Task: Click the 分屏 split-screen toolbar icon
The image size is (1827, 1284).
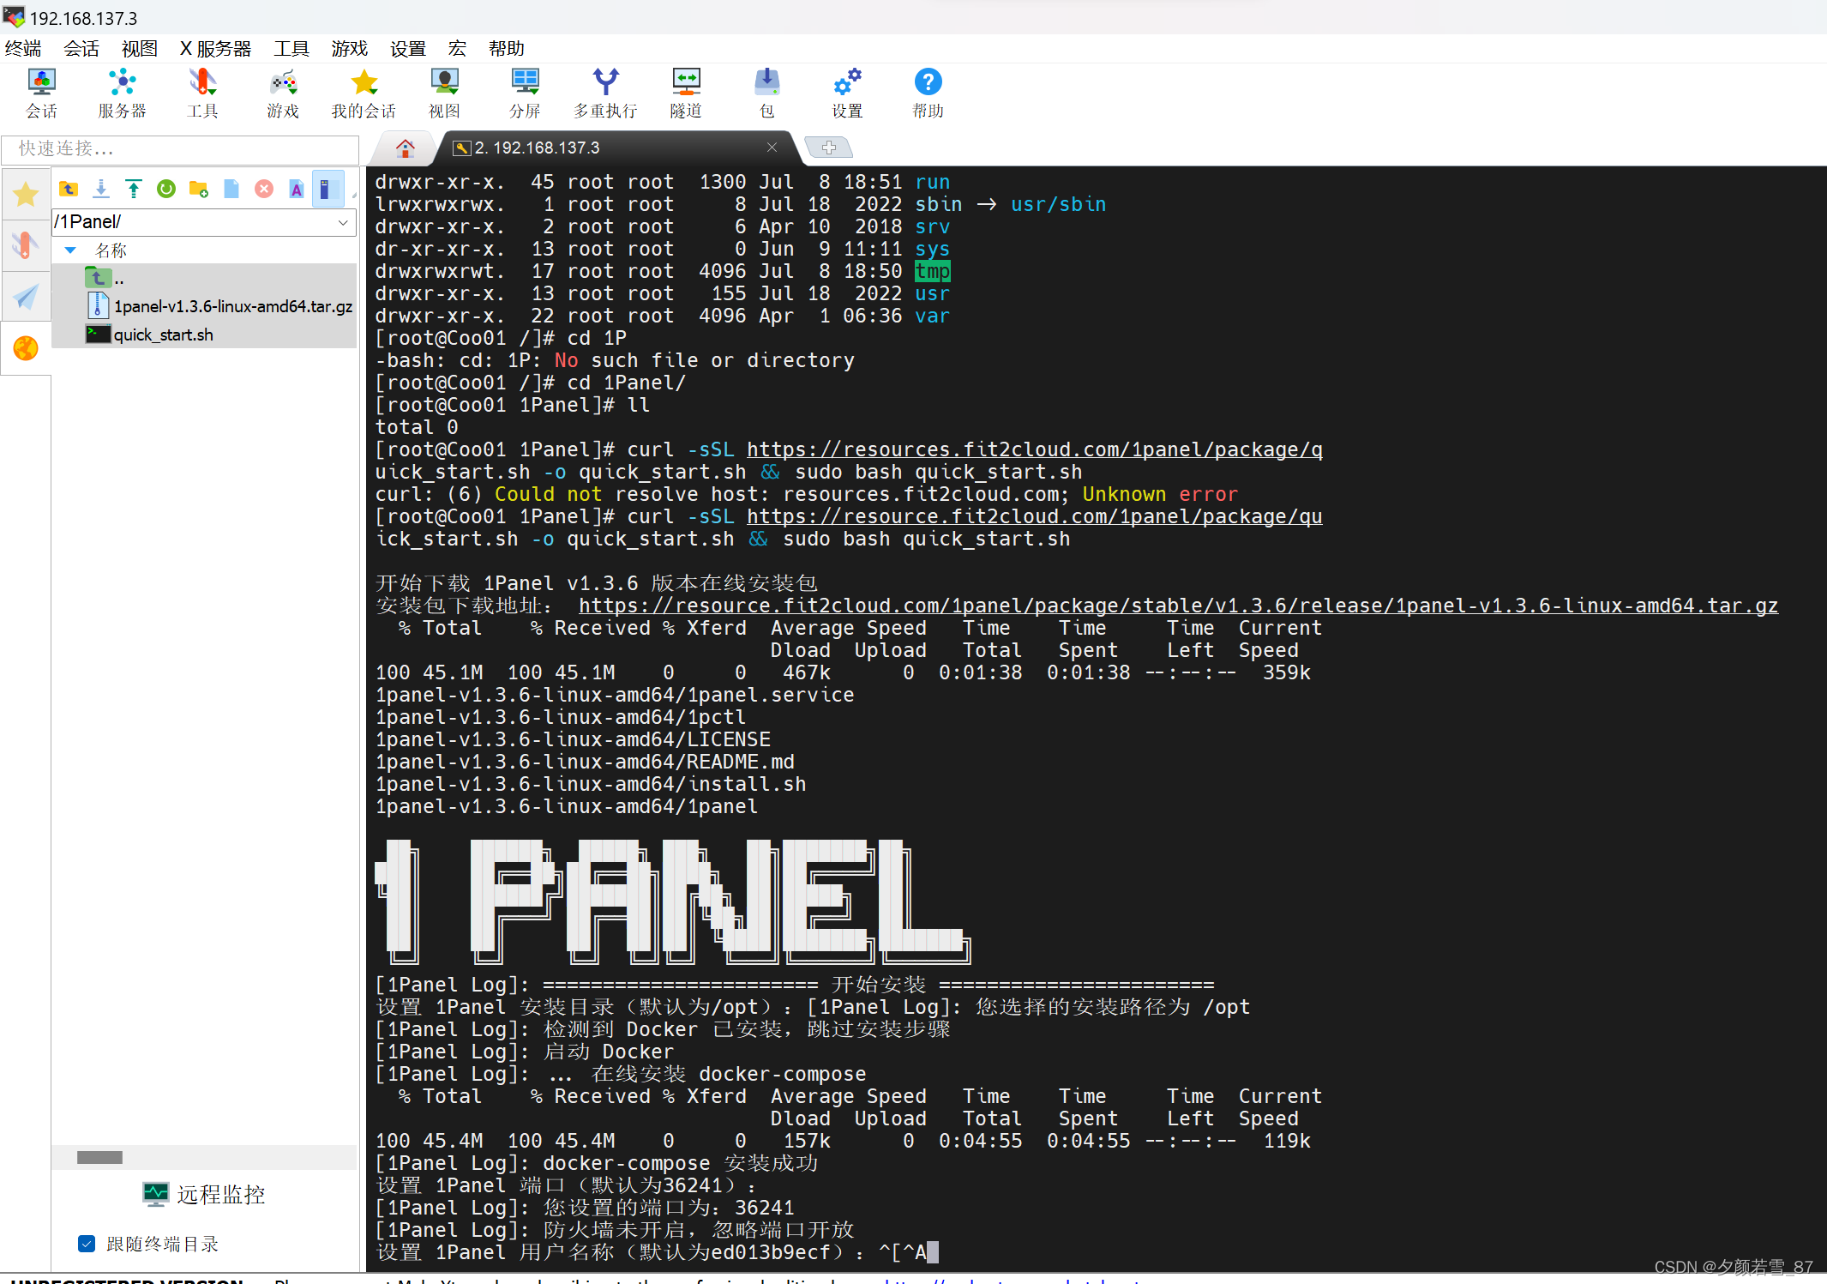Action: pyautogui.click(x=525, y=93)
